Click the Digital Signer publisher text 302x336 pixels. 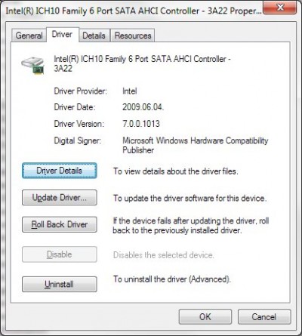click(196, 145)
